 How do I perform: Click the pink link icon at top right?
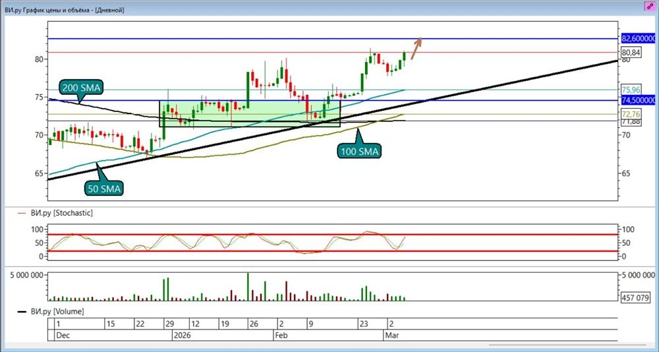[x=650, y=7]
